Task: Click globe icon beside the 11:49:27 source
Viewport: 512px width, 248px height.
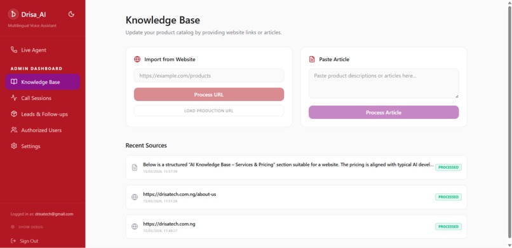Action: (x=135, y=226)
